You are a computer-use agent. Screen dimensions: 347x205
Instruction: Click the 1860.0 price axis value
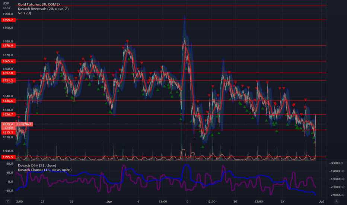click(8, 69)
